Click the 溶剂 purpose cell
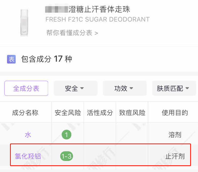 coord(175,135)
